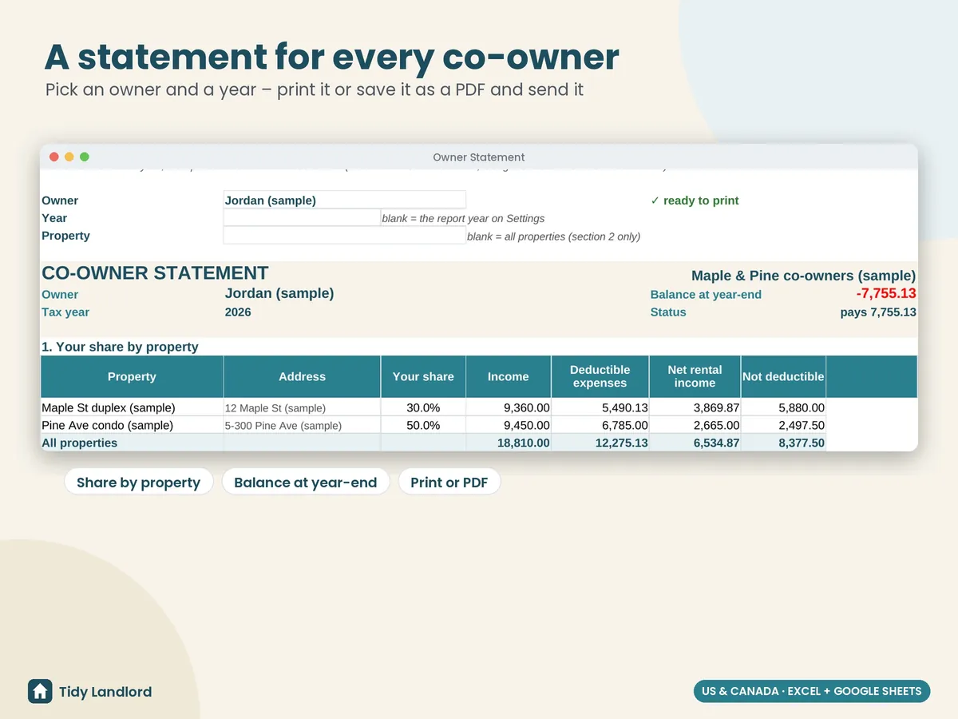The image size is (958, 719).
Task: Click the 9,360.00 income cell
Action: tap(509, 407)
